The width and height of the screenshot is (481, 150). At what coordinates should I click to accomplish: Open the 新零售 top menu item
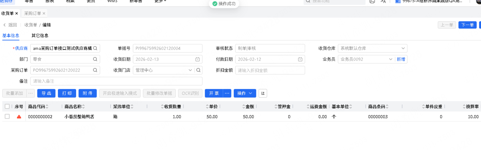pos(136,1)
